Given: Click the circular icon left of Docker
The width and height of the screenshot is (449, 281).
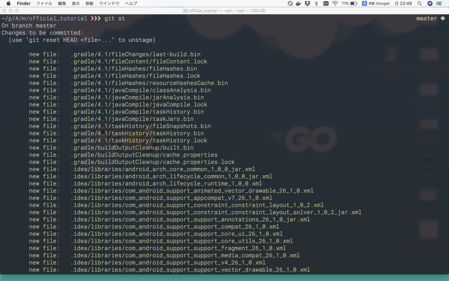Looking at the screenshot, I should click(290, 4).
